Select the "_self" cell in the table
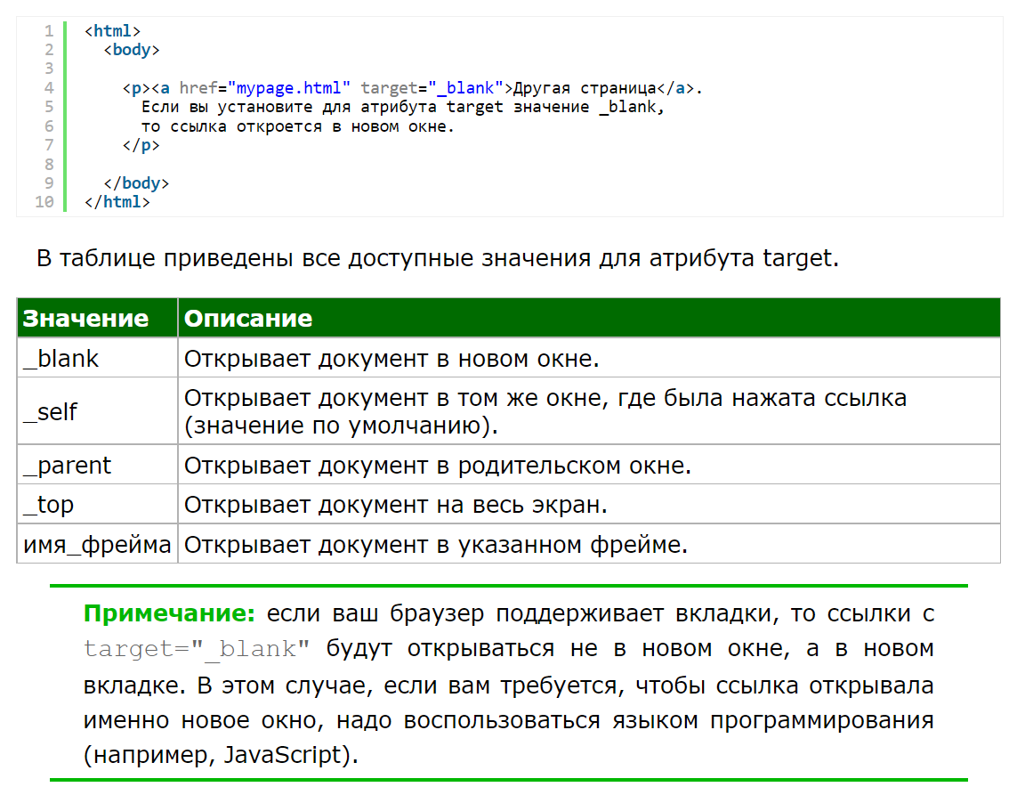Image resolution: width=1017 pixels, height=795 pixels. (x=97, y=411)
